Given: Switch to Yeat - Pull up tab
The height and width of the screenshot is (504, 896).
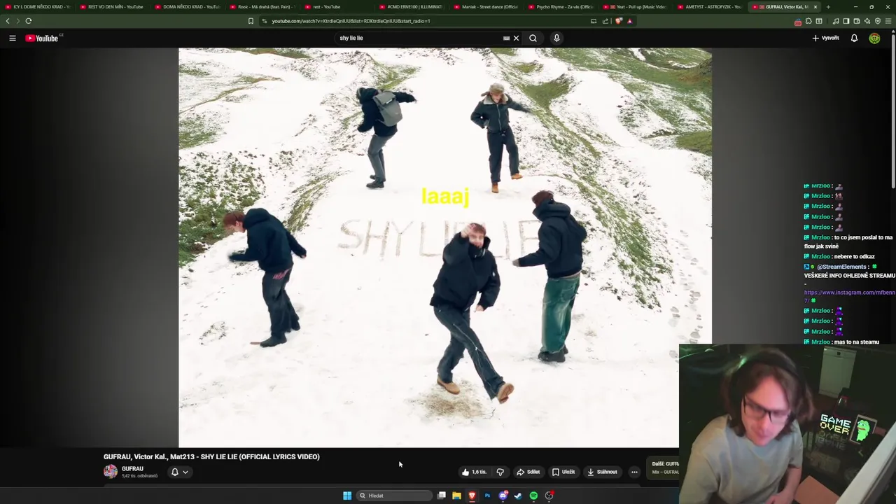Looking at the screenshot, I should (x=636, y=7).
